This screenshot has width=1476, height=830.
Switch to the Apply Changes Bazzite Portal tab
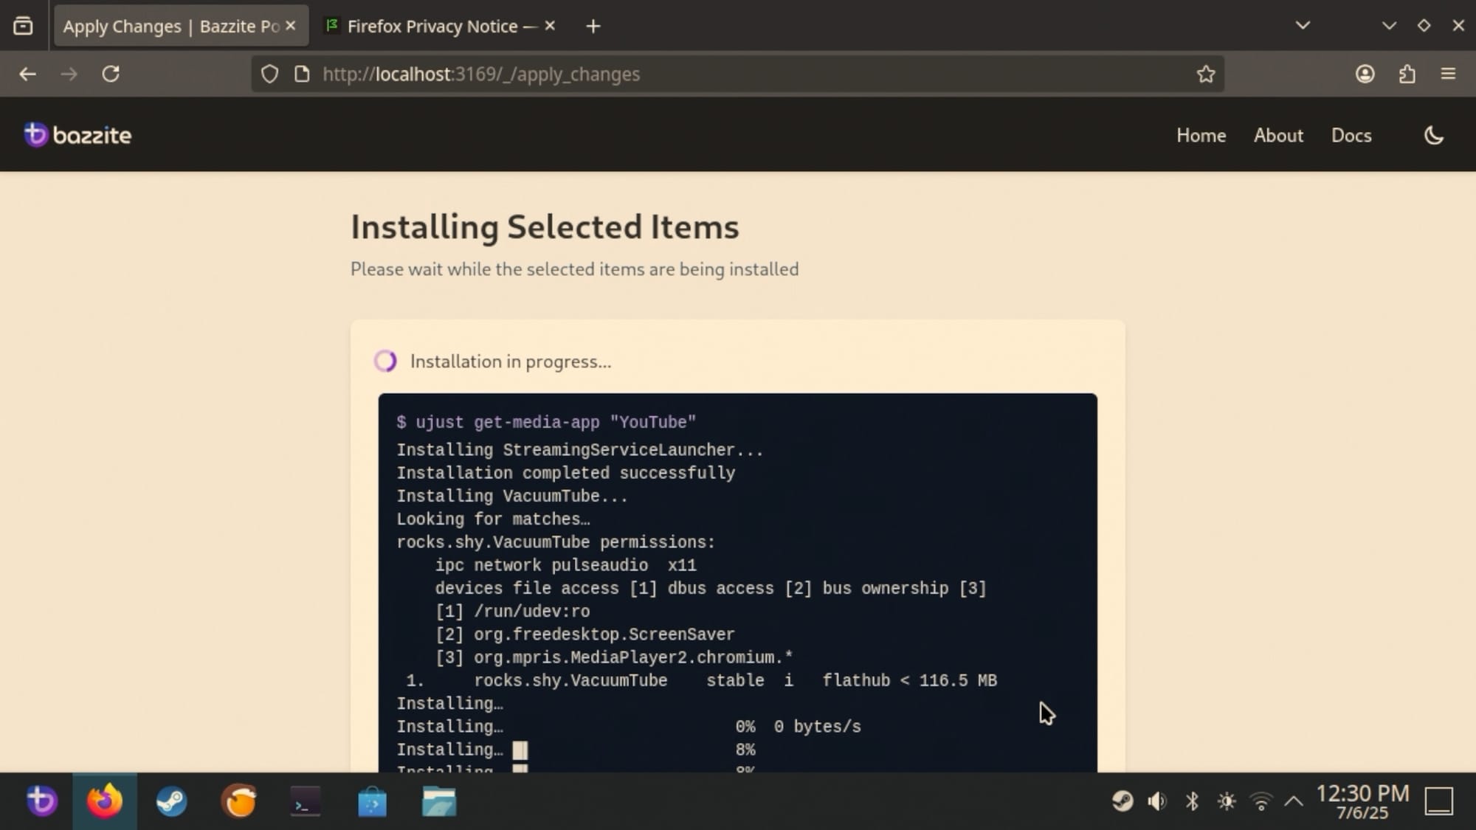coord(179,27)
